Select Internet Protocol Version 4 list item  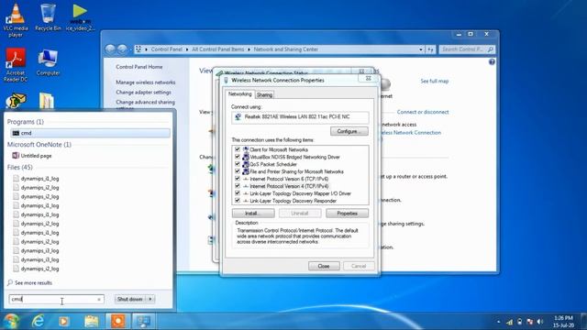[289, 186]
